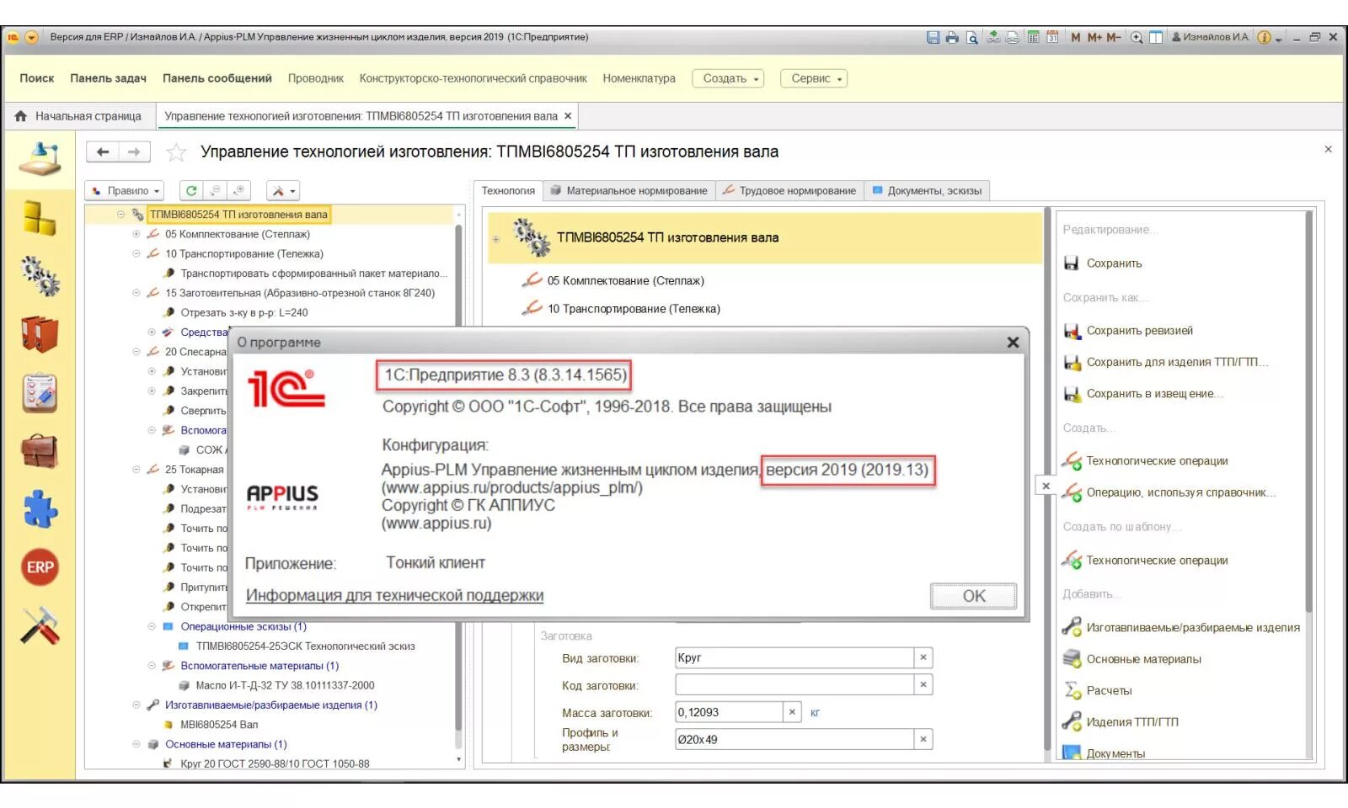Screen dimensions: 1348x808
Task: Open the checklist clipboard sidebar section
Action: (40, 393)
